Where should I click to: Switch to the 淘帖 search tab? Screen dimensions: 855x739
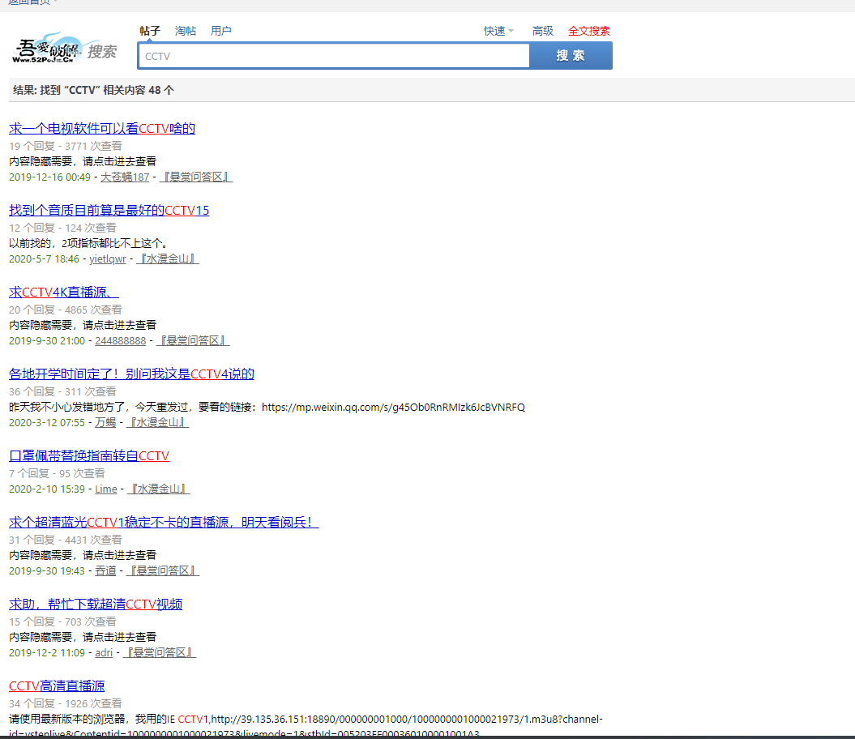click(186, 31)
